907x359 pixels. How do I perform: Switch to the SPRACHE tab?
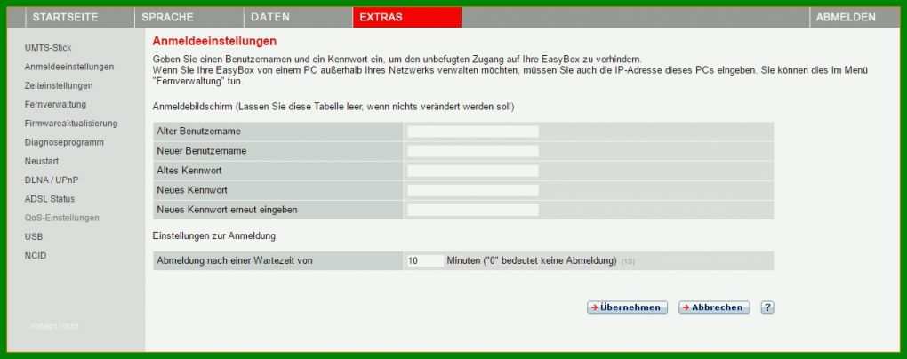(189, 18)
